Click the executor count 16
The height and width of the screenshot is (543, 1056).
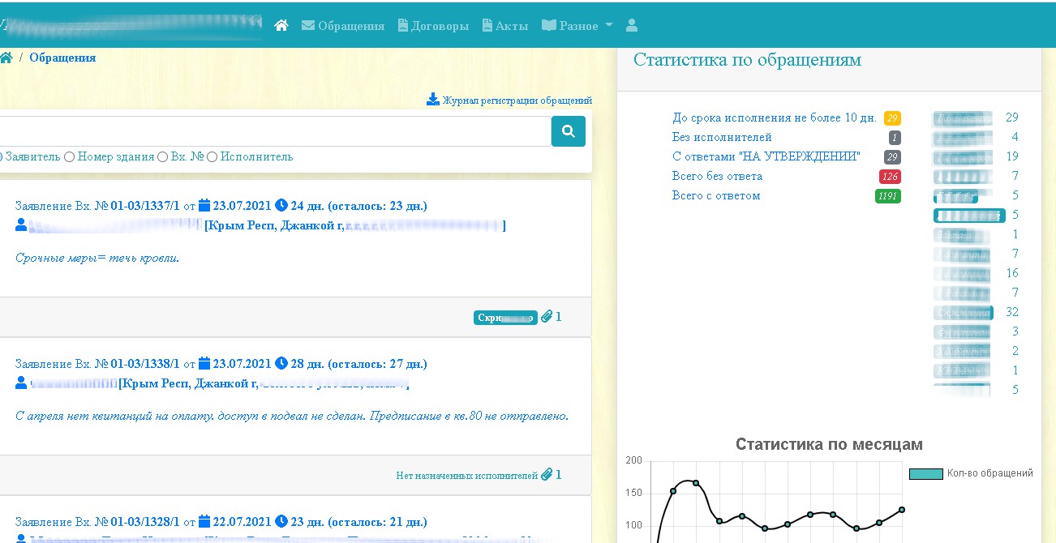tap(1012, 273)
